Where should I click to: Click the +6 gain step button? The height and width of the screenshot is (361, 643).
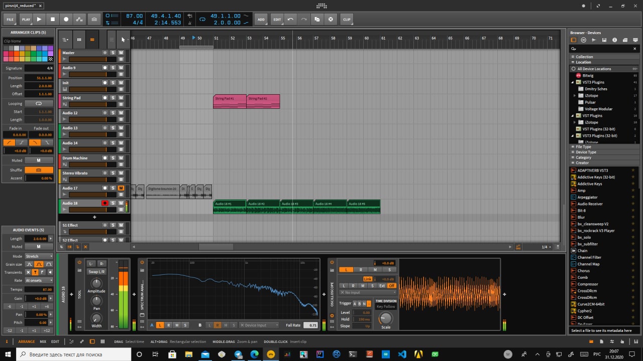[x=46, y=306]
